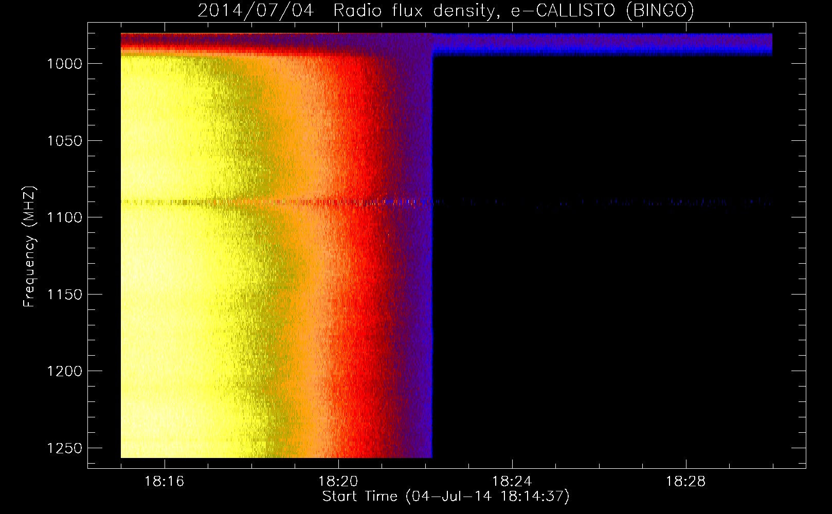Click the 1100 frequency tick label
Image resolution: width=832 pixels, height=514 pixels.
point(64,217)
